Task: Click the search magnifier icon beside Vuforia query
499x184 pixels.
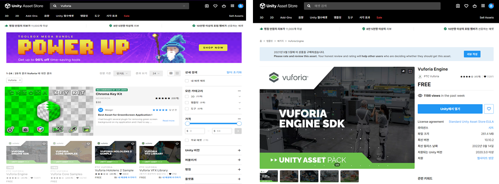Action: point(55,6)
